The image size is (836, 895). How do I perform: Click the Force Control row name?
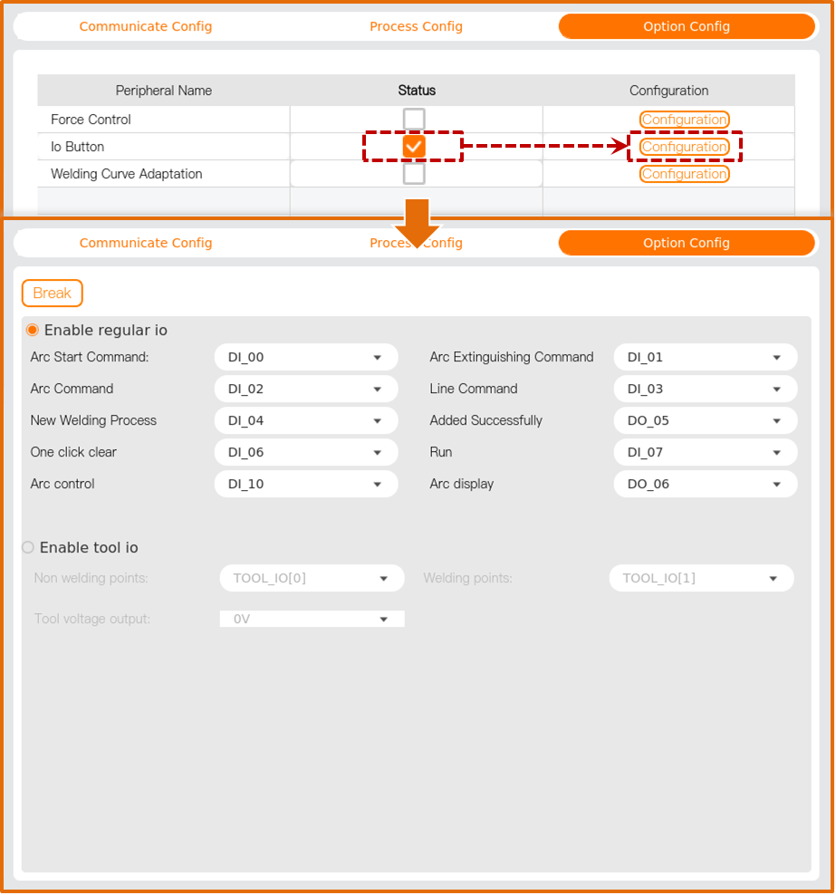(91, 120)
